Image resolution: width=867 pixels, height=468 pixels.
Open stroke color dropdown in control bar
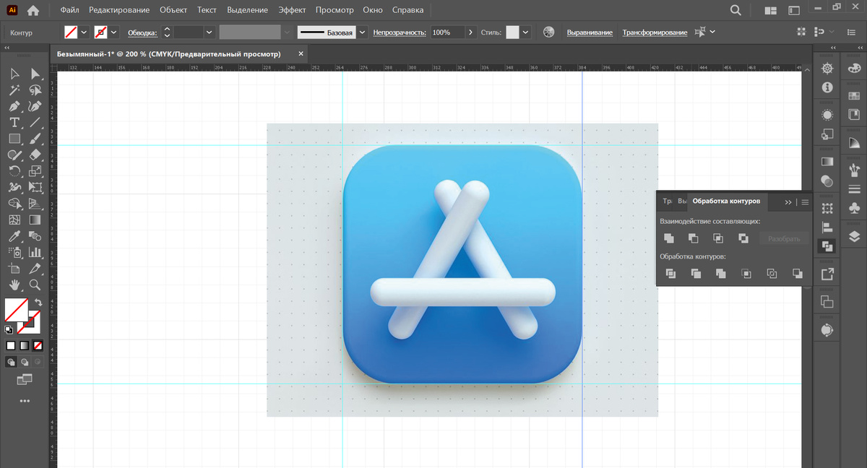[114, 32]
